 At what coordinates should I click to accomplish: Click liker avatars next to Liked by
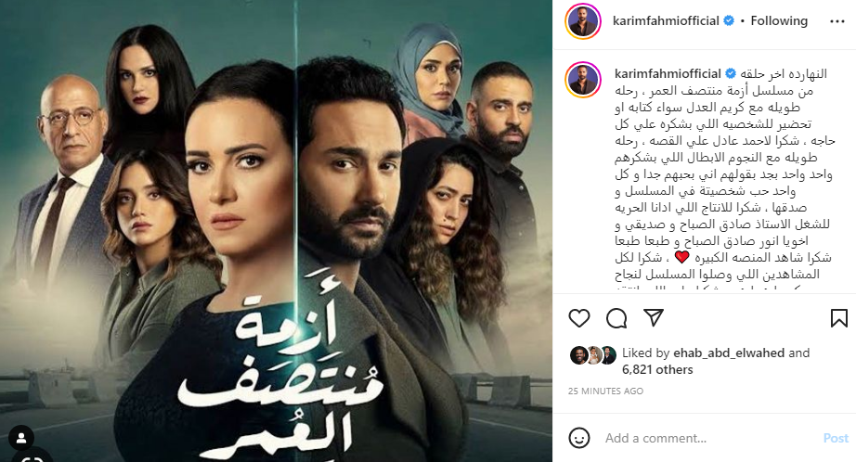coord(593,355)
